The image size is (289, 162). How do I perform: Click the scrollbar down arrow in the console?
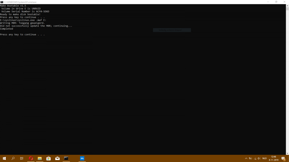[x=287, y=153]
